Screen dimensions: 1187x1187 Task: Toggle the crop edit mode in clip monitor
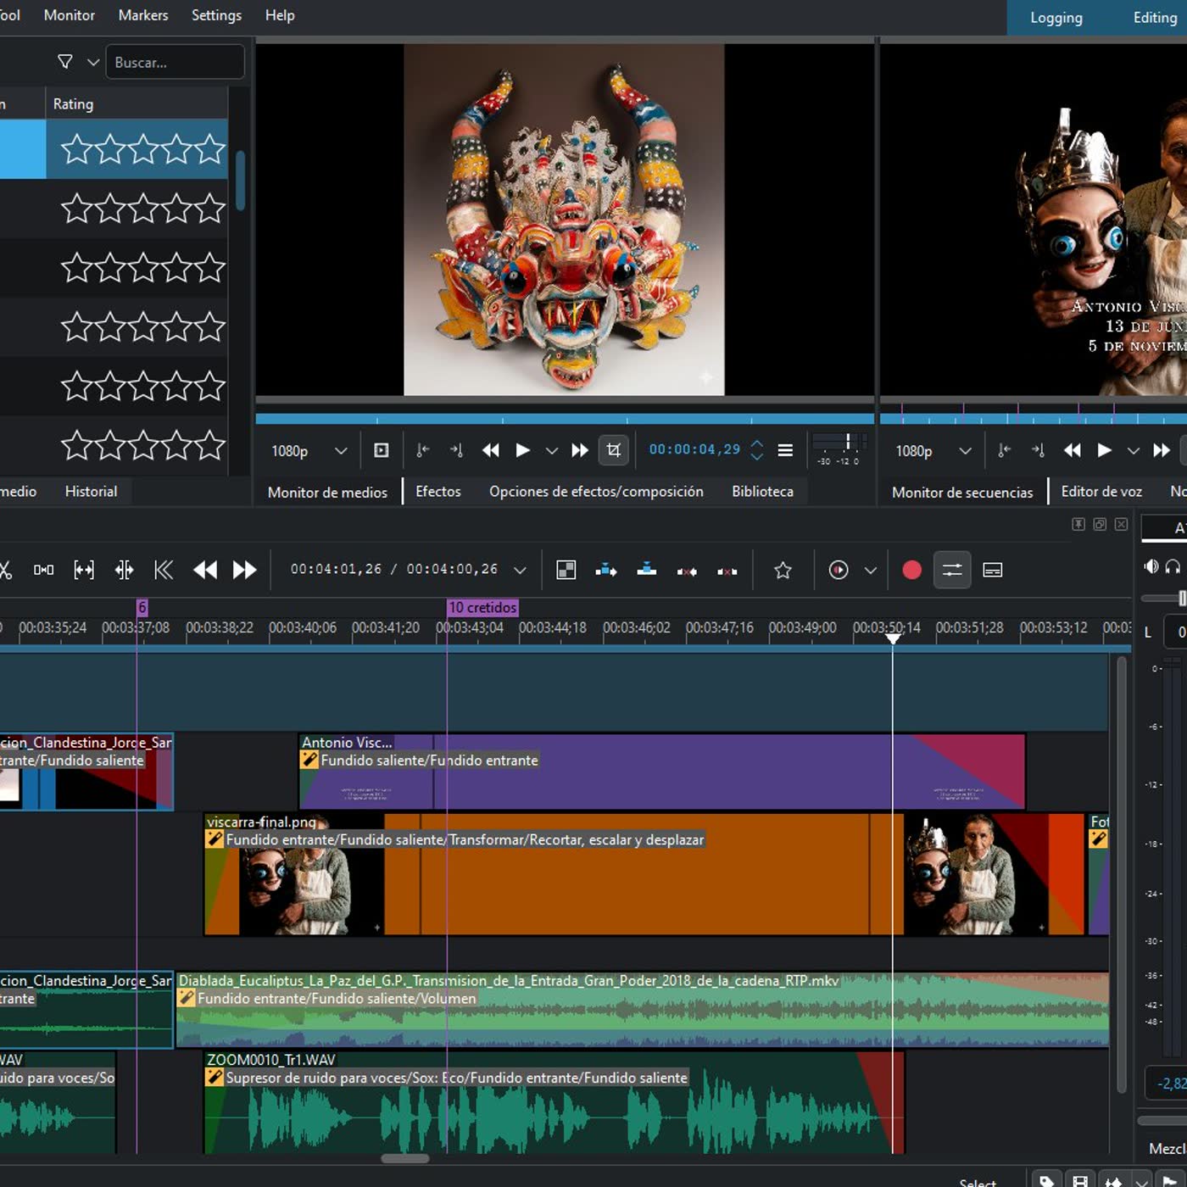(614, 450)
